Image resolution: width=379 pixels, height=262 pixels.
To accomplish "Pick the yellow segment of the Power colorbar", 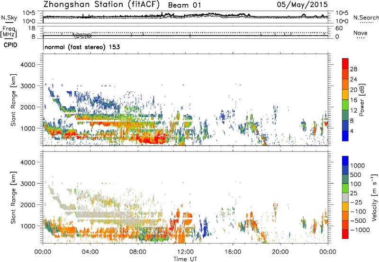I will pyautogui.click(x=345, y=94).
